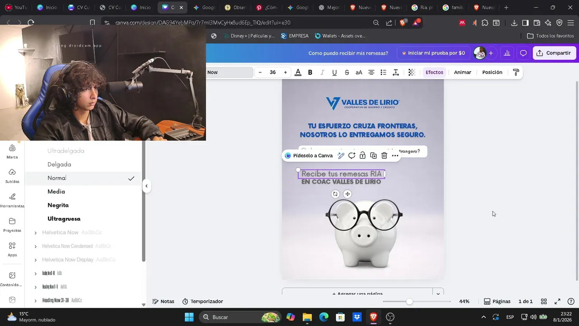Open Herramientas sidebar section
This screenshot has height=326, width=579.
pyautogui.click(x=12, y=201)
